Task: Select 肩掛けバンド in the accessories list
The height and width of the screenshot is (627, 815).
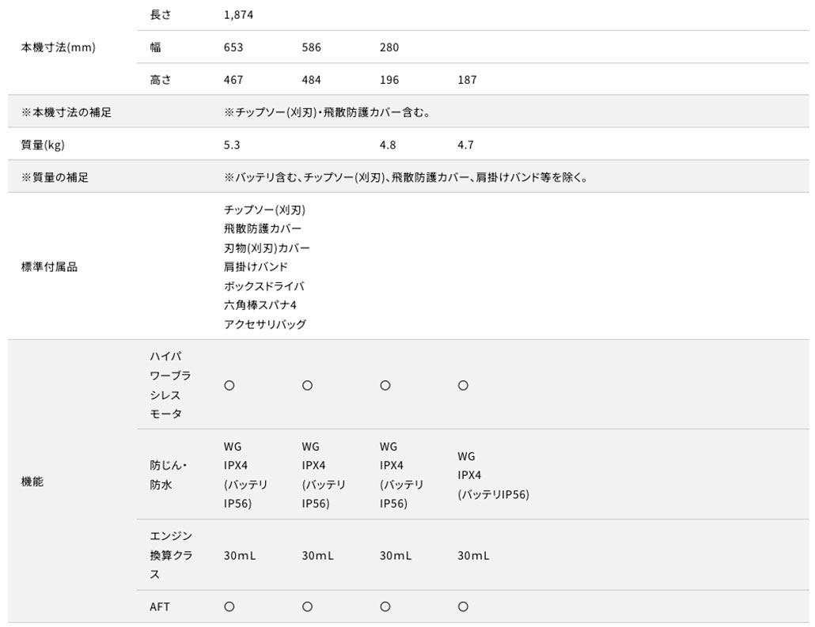Action: (256, 266)
